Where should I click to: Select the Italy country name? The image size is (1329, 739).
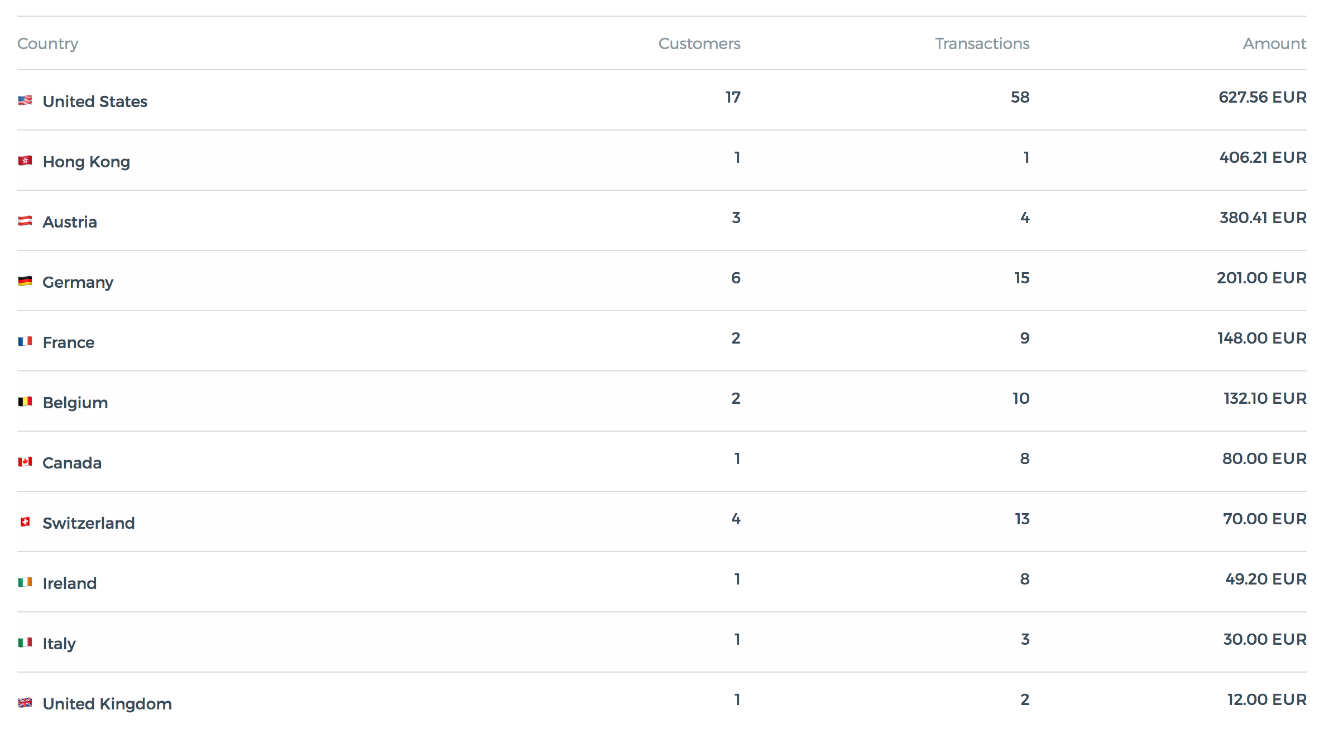click(x=59, y=644)
